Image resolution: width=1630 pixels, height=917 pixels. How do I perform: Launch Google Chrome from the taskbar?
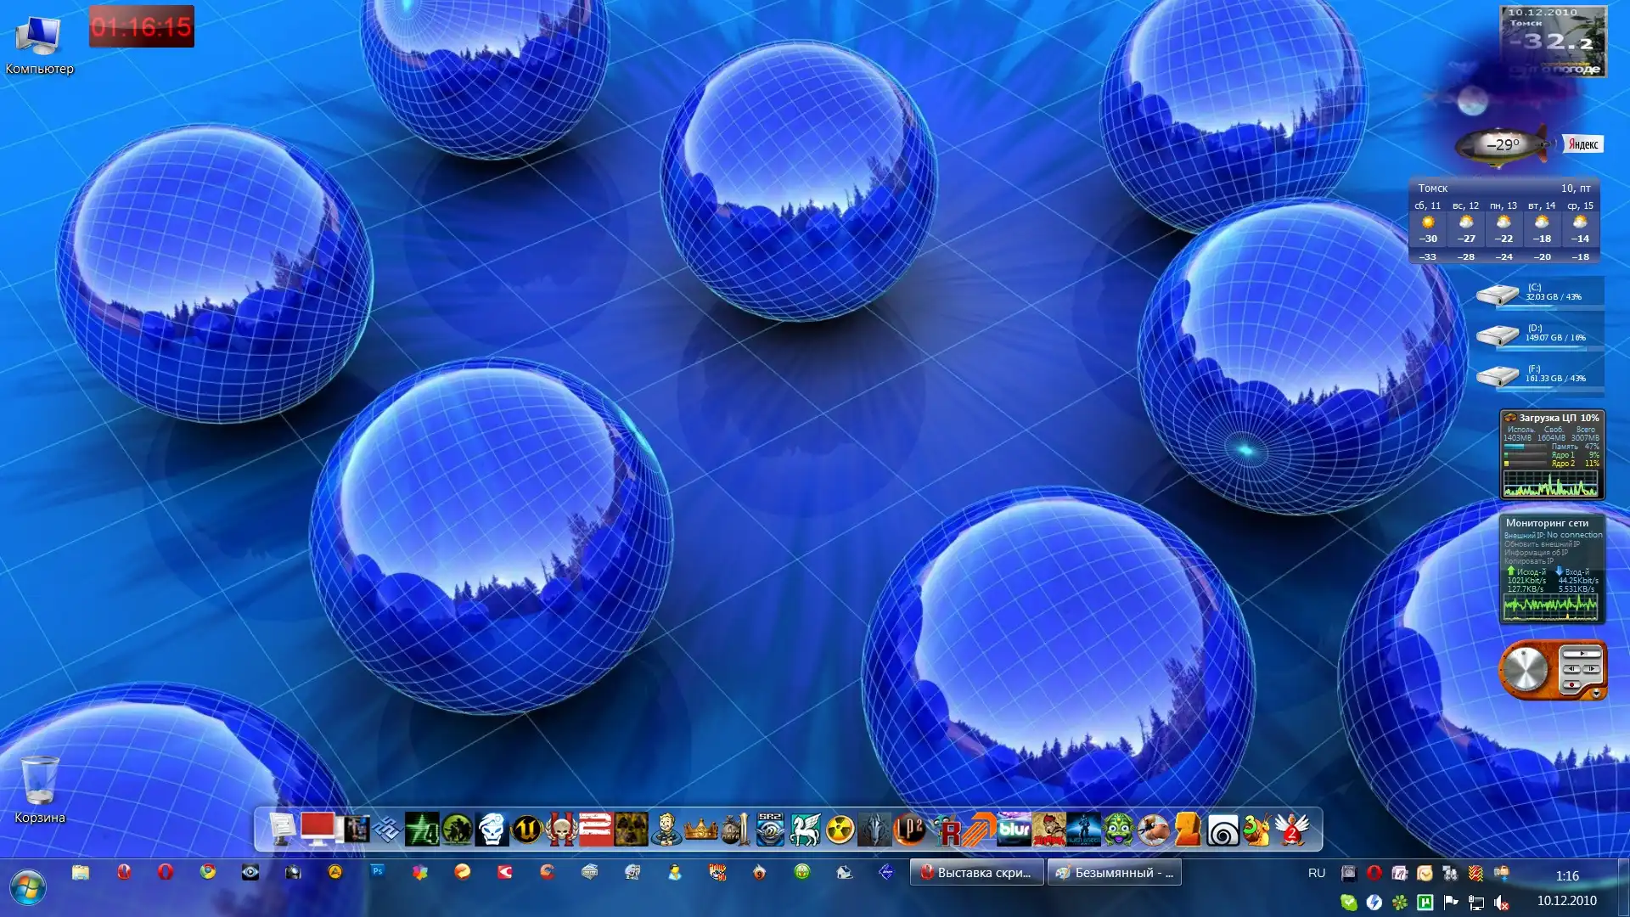coord(208,871)
